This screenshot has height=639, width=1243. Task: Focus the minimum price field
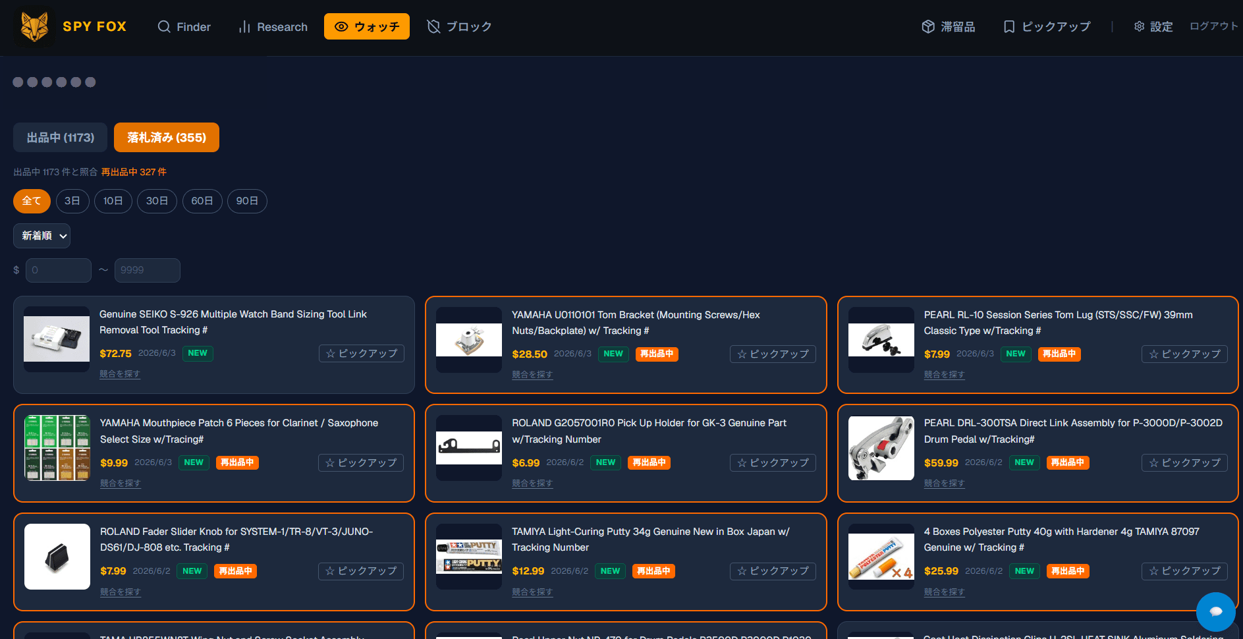pos(59,270)
